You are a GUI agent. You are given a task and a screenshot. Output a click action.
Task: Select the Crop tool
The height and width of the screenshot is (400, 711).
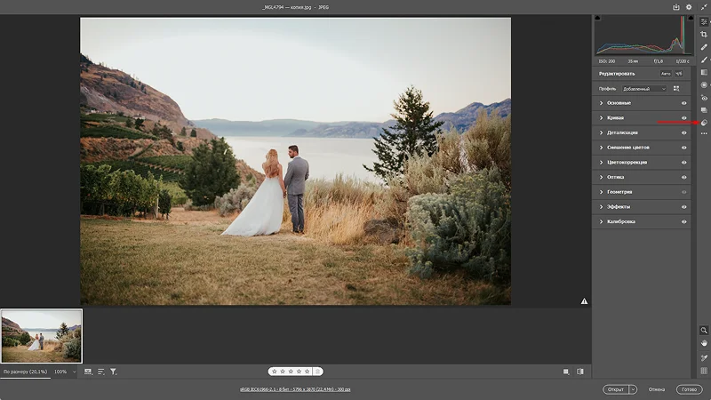pos(704,35)
